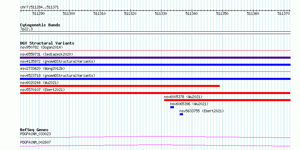Select the 7p22.3 band label
The height and width of the screenshot is (150, 300).
coord(26,29)
